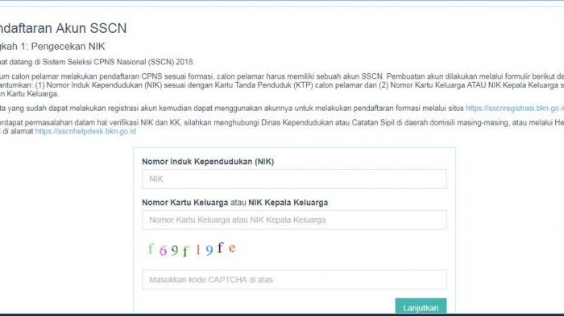Click the green 'f' at the CAPTCHA start
Viewport: 564px width, 316px height.
(x=151, y=248)
